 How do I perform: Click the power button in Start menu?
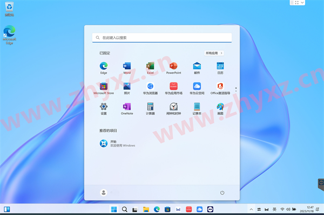click(222, 192)
